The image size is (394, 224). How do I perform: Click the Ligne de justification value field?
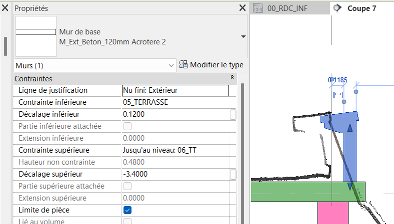(175, 90)
